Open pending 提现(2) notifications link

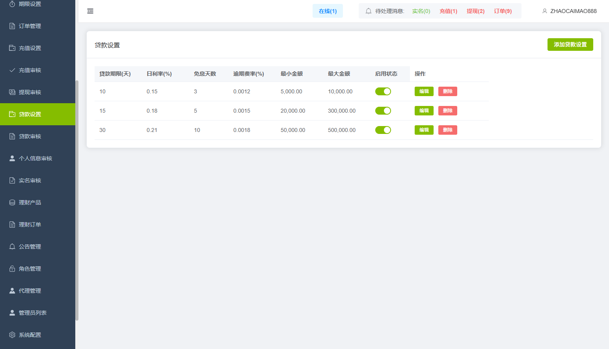point(475,11)
